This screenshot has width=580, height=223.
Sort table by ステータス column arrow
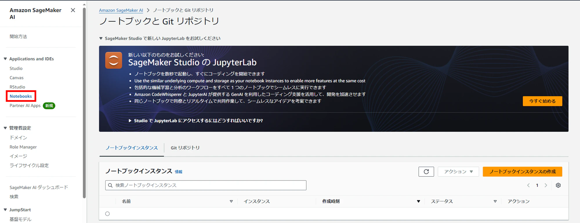click(x=495, y=201)
